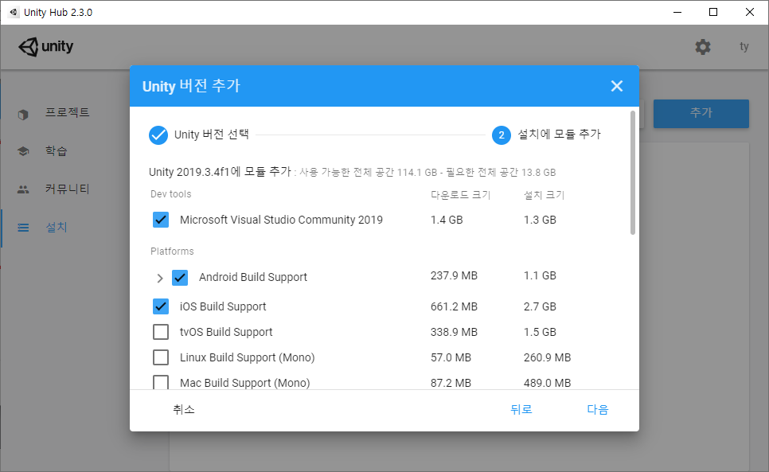Viewport: 769px width, 472px height.
Task: Click step 2 circle 설치에 모듈 추가
Action: click(x=502, y=135)
